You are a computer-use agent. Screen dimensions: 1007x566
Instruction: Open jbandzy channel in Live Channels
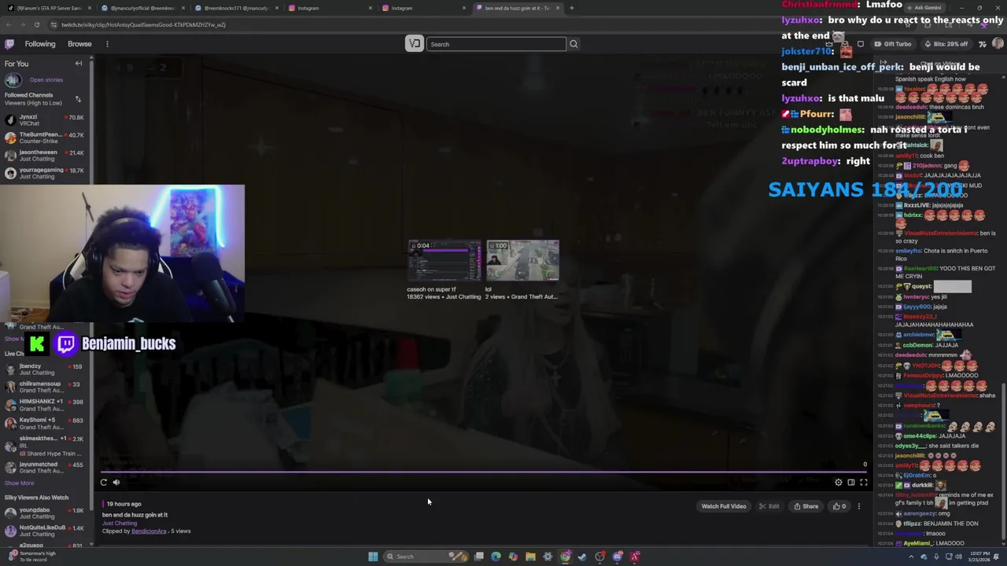pyautogui.click(x=45, y=369)
